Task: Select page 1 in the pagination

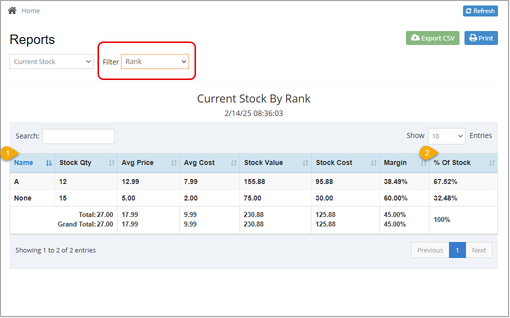Action: [x=457, y=250]
